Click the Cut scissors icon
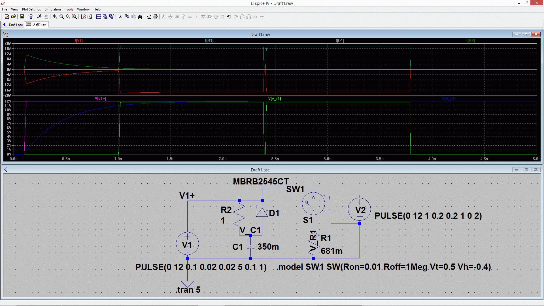Image resolution: width=544 pixels, height=306 pixels. (120, 17)
